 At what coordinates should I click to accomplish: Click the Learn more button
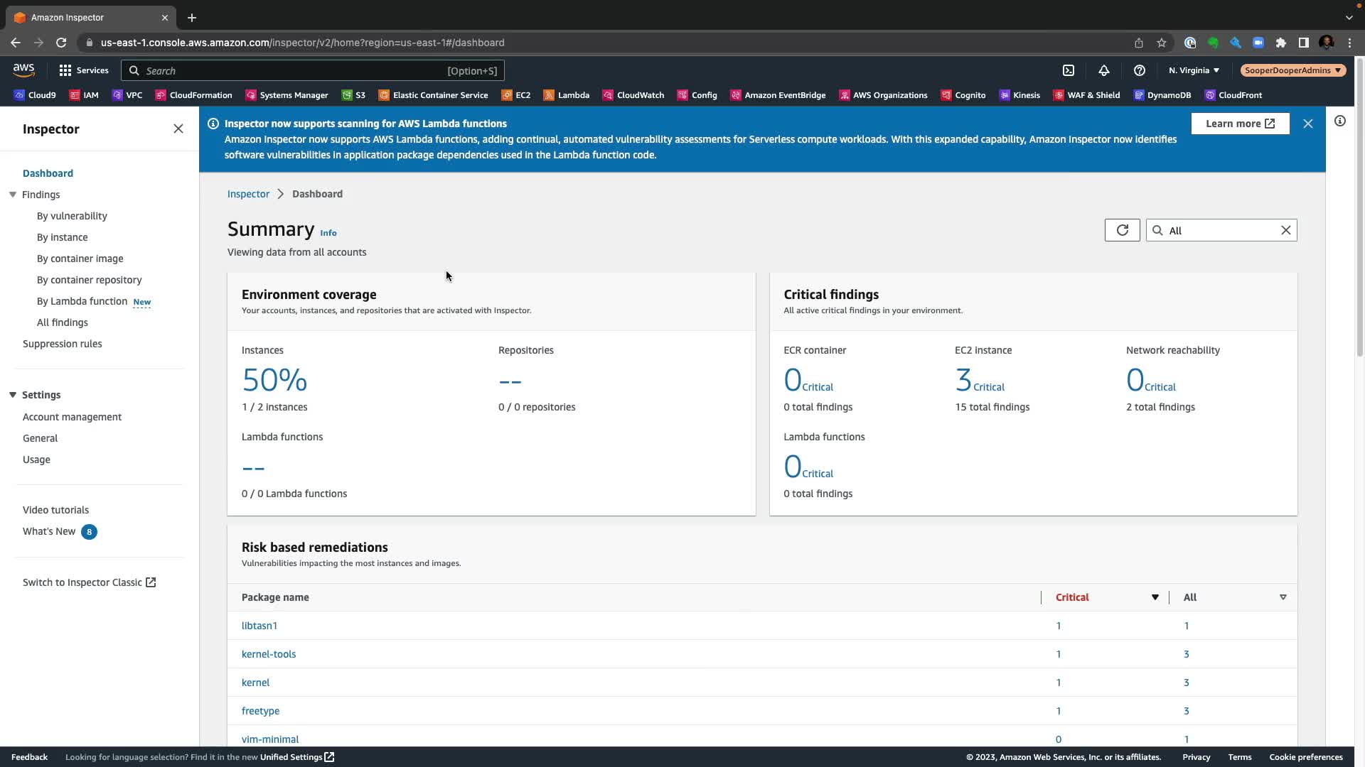[x=1240, y=124]
